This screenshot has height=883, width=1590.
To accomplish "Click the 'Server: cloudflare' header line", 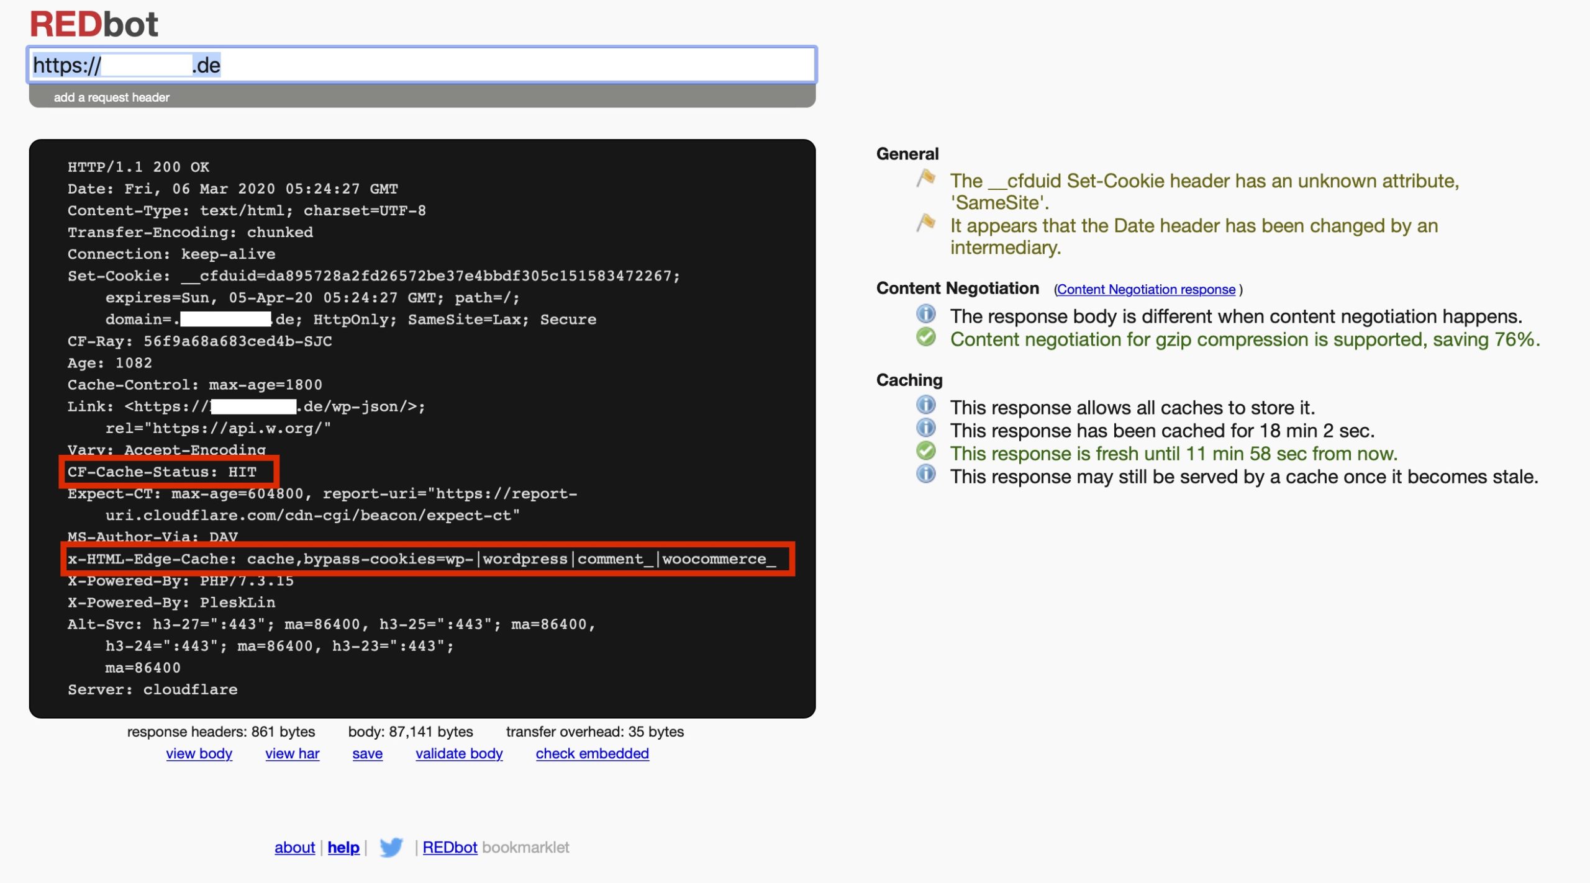I will click(x=152, y=689).
